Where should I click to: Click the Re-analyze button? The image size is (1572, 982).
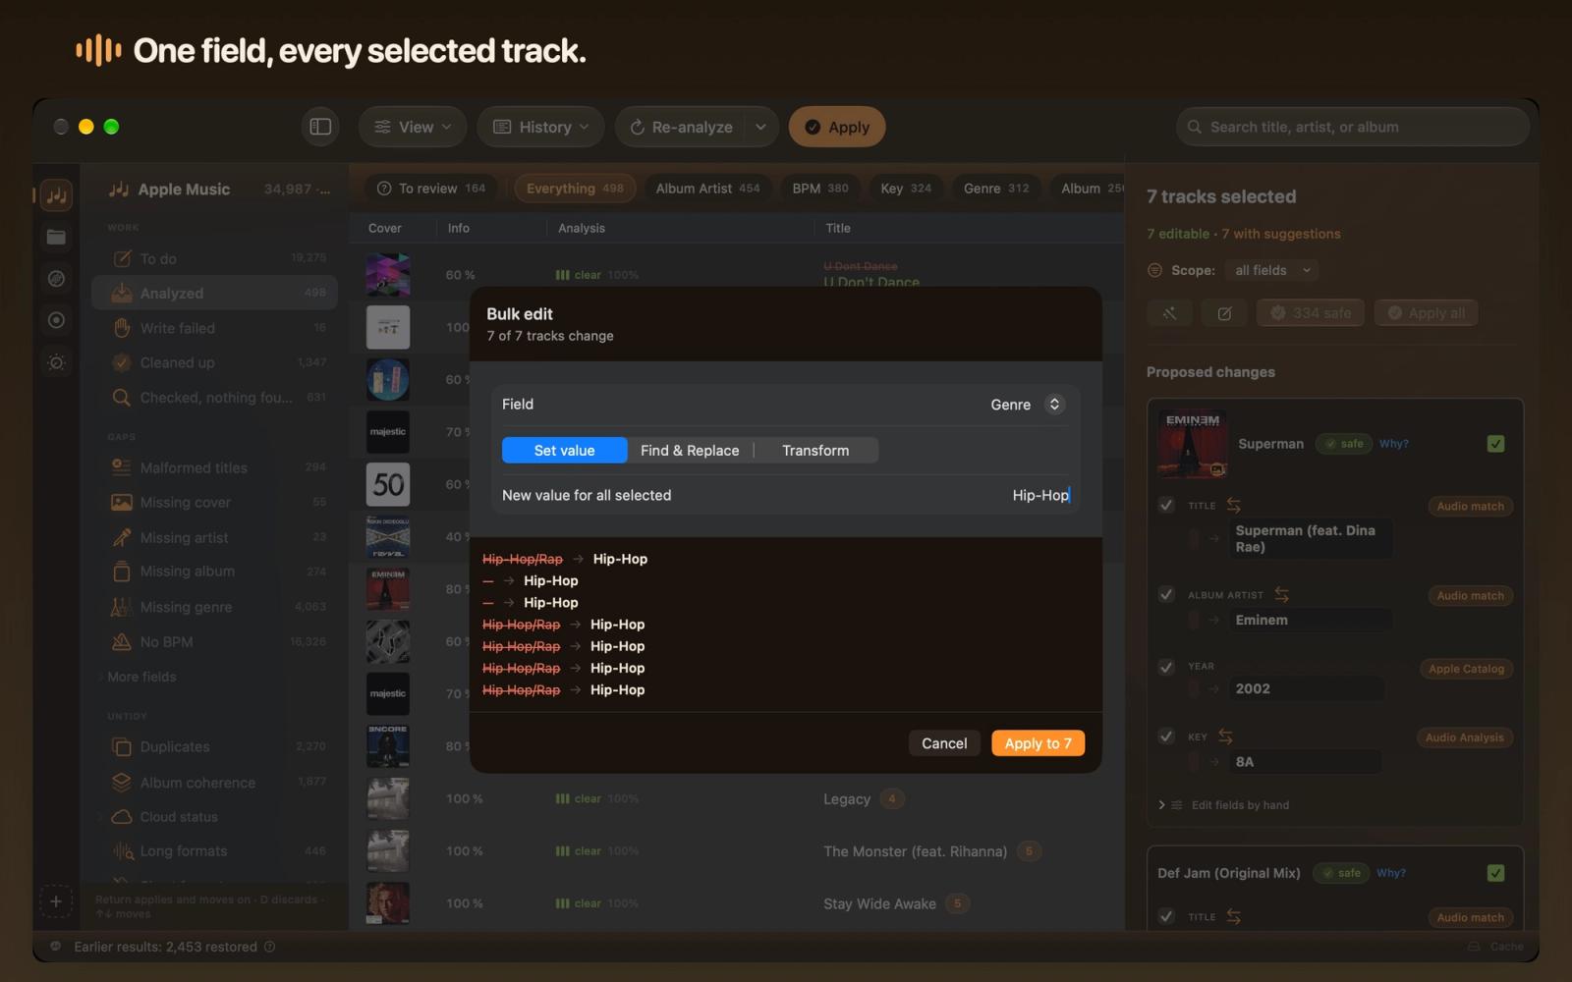(x=681, y=127)
